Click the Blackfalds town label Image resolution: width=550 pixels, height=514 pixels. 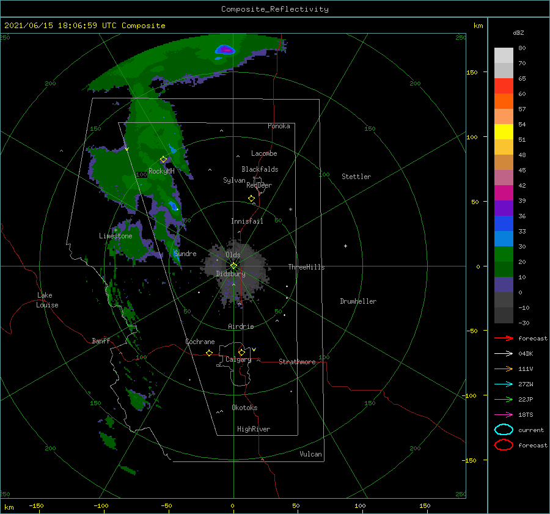[x=260, y=169]
